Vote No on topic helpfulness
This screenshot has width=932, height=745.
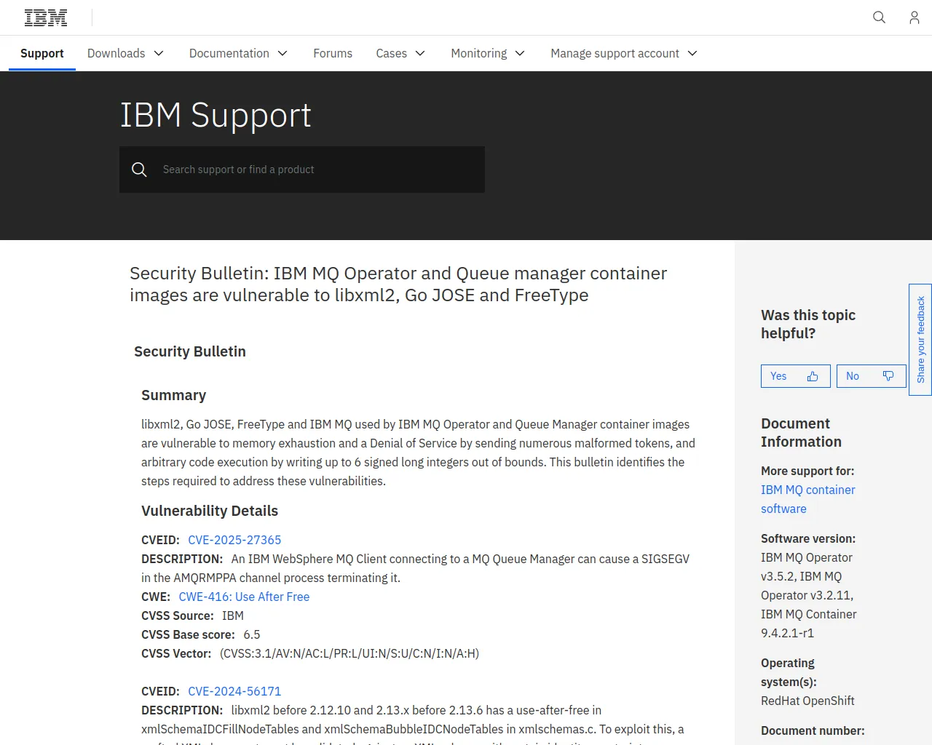(872, 376)
